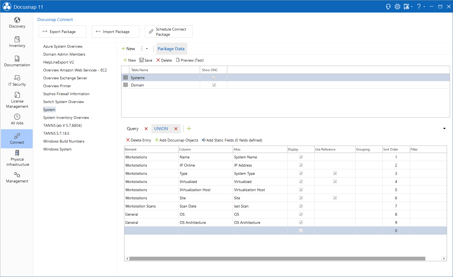Select the Connect sidebar item
The height and width of the screenshot is (277, 453).
coord(17,139)
